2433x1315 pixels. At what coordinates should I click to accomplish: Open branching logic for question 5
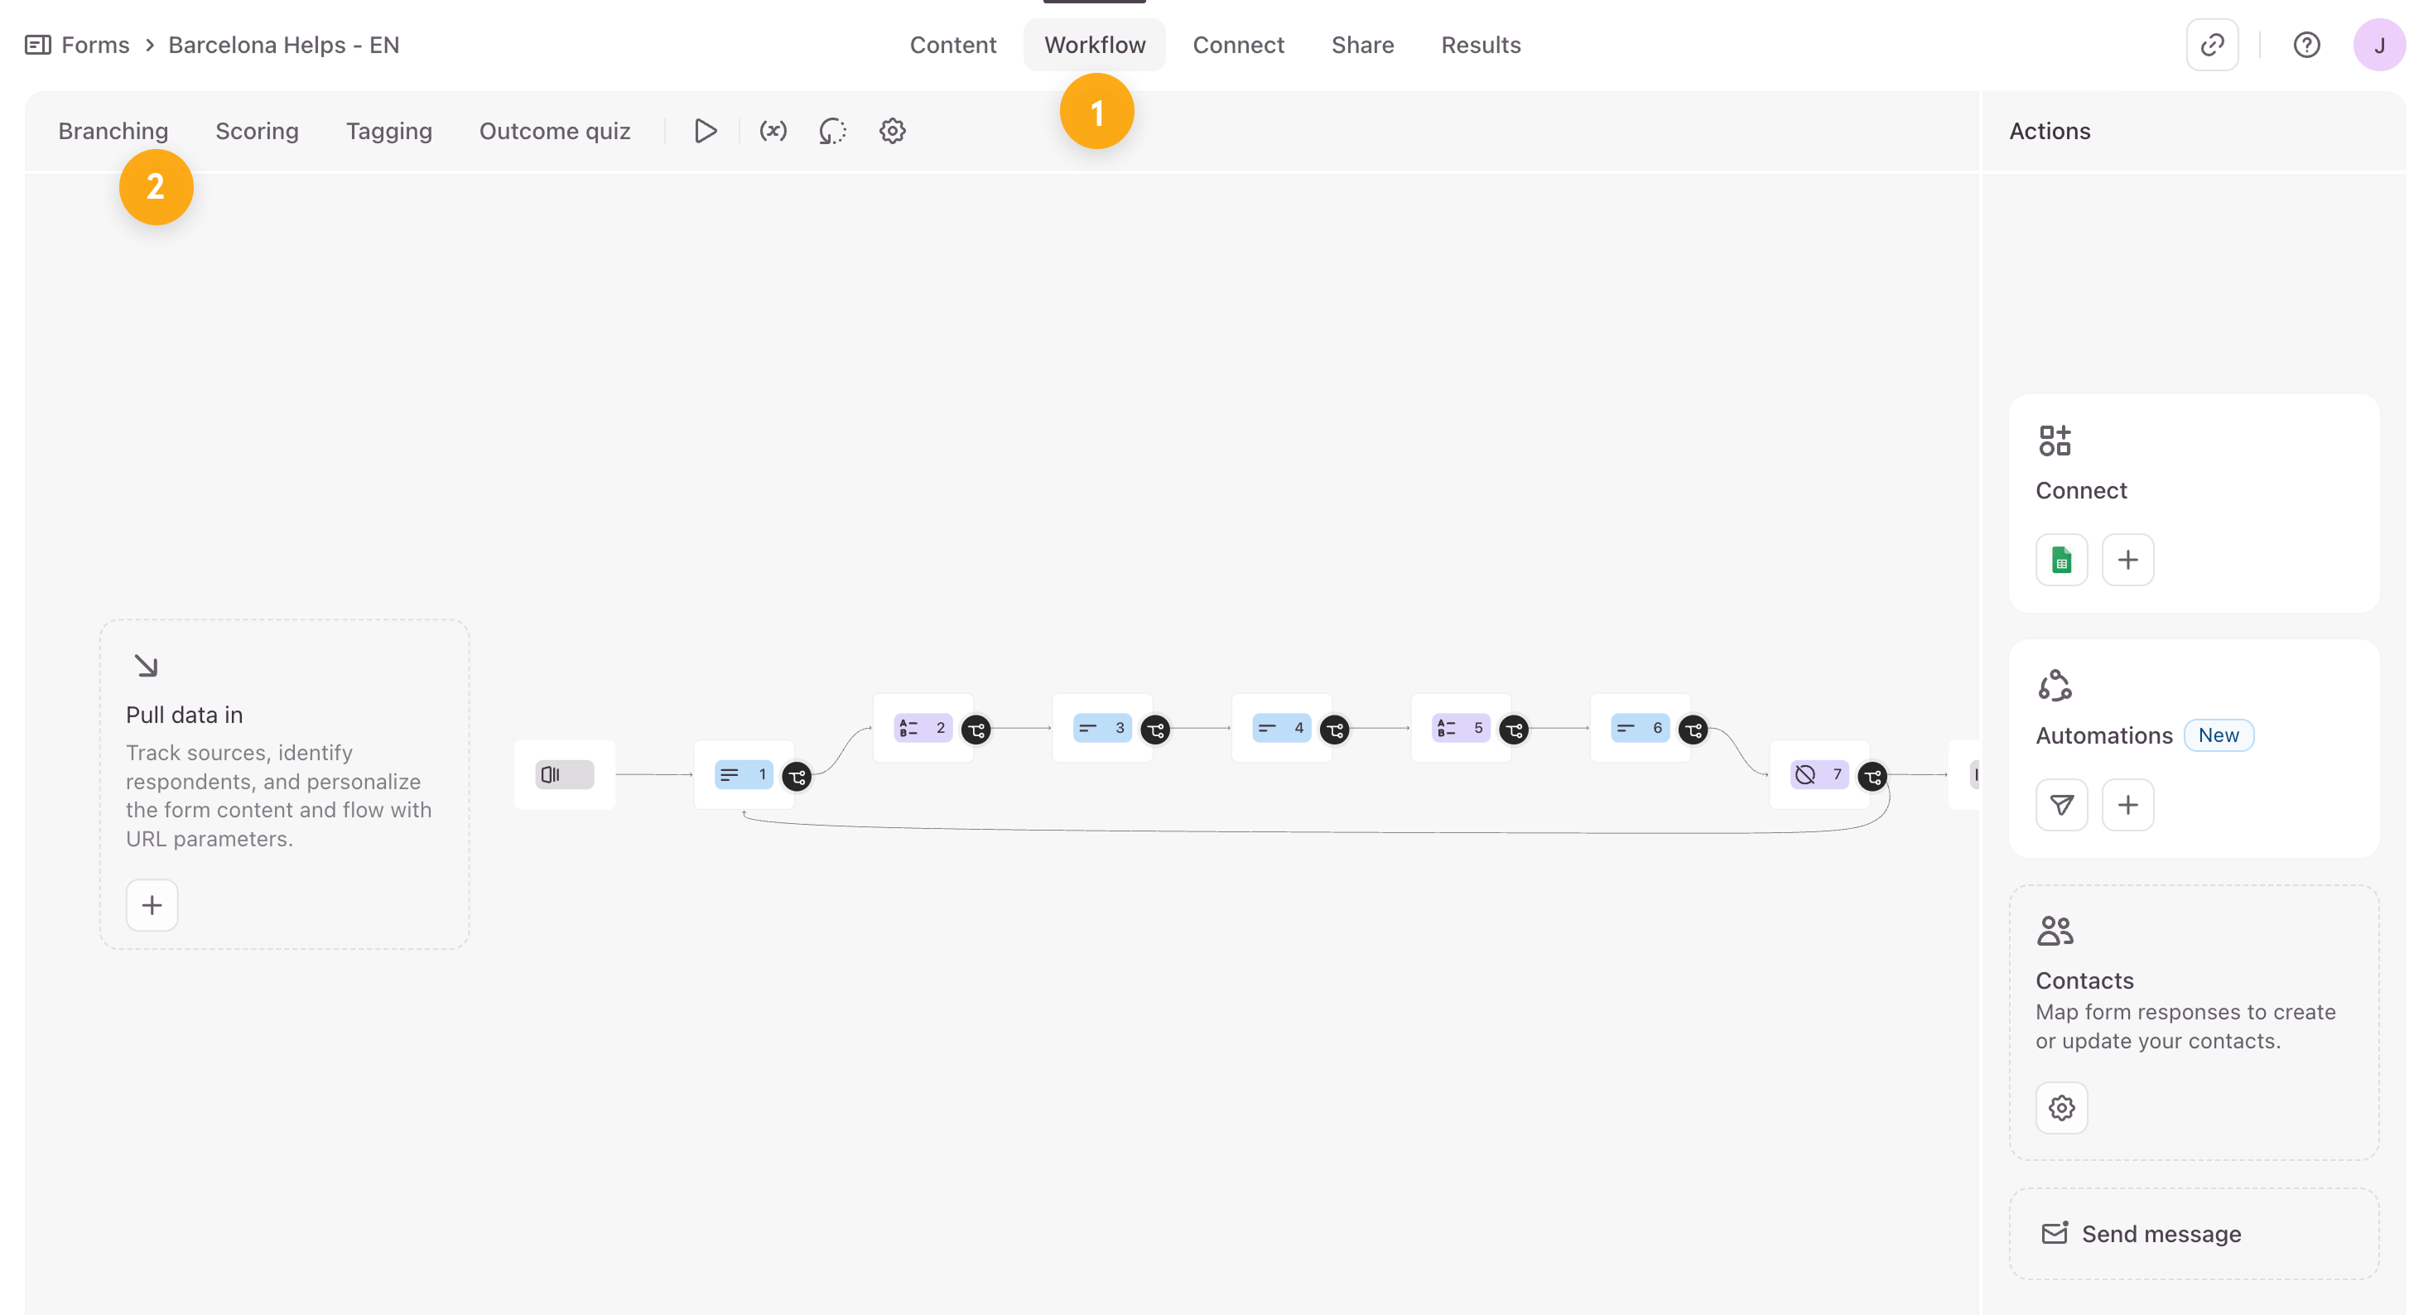[1513, 730]
